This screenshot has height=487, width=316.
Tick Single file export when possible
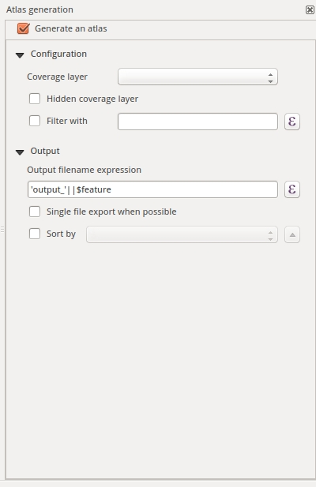click(35, 212)
